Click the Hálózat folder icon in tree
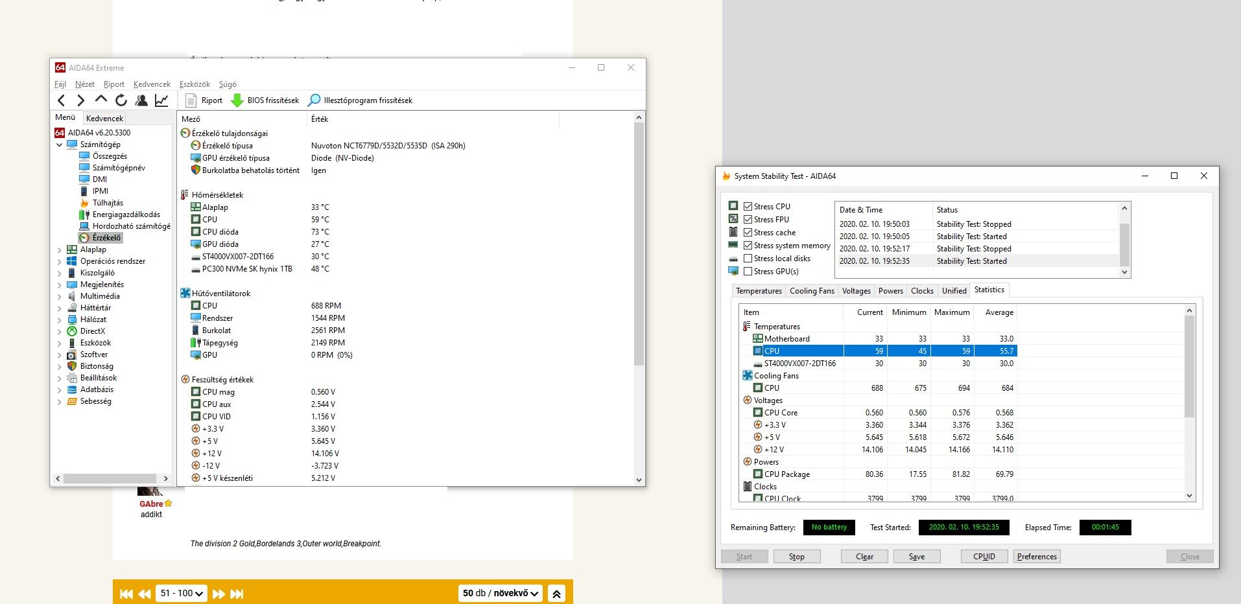The height and width of the screenshot is (604, 1241). [x=72, y=319]
